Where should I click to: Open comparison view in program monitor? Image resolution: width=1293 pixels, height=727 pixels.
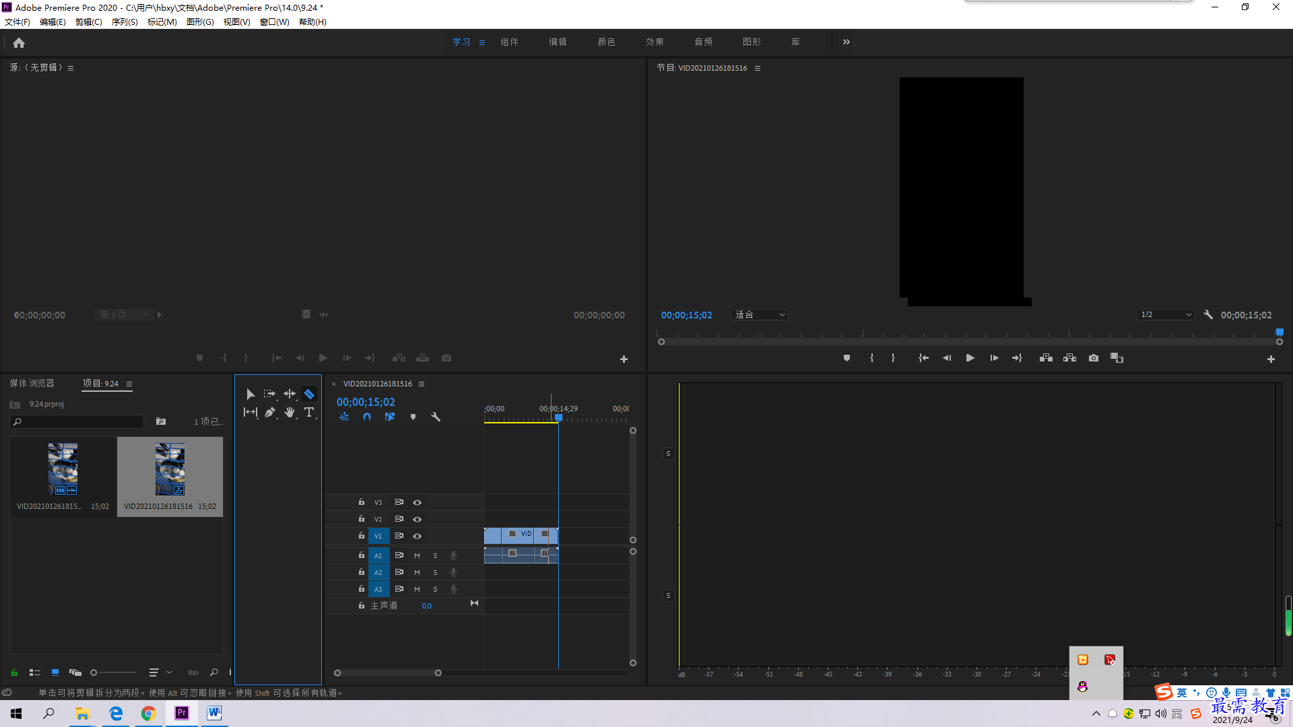(x=1117, y=358)
